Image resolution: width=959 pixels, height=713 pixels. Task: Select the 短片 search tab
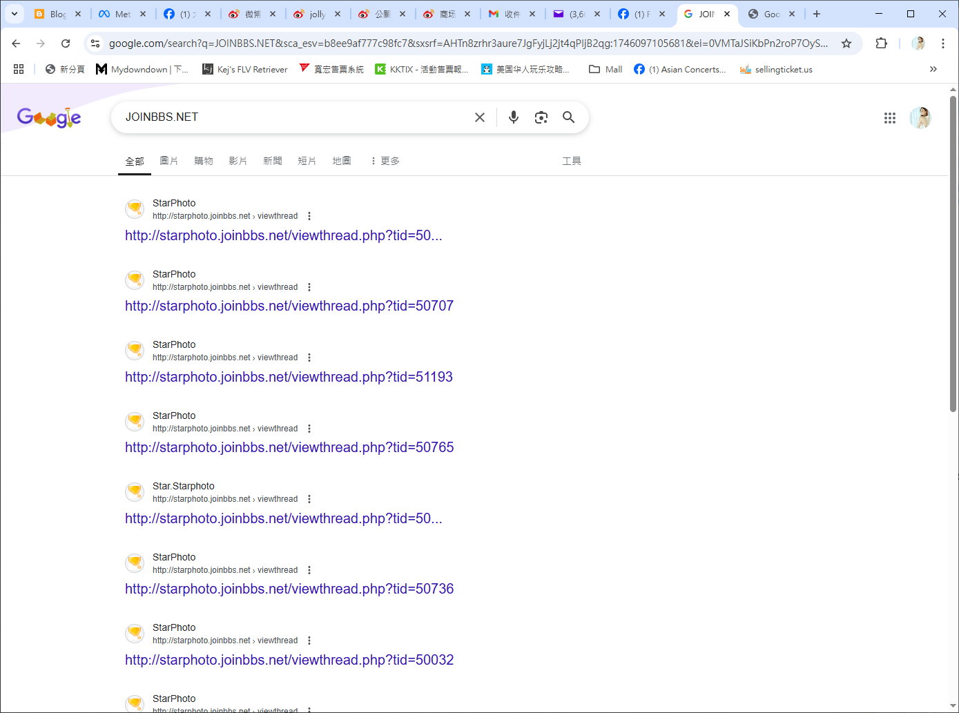[307, 161]
